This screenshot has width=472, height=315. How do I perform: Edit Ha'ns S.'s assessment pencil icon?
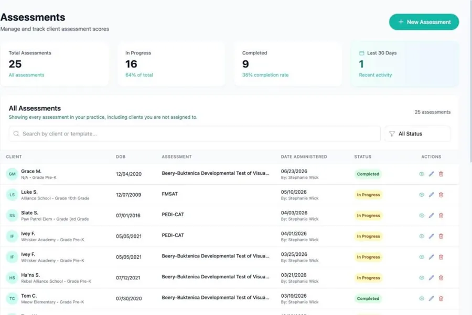coord(432,277)
